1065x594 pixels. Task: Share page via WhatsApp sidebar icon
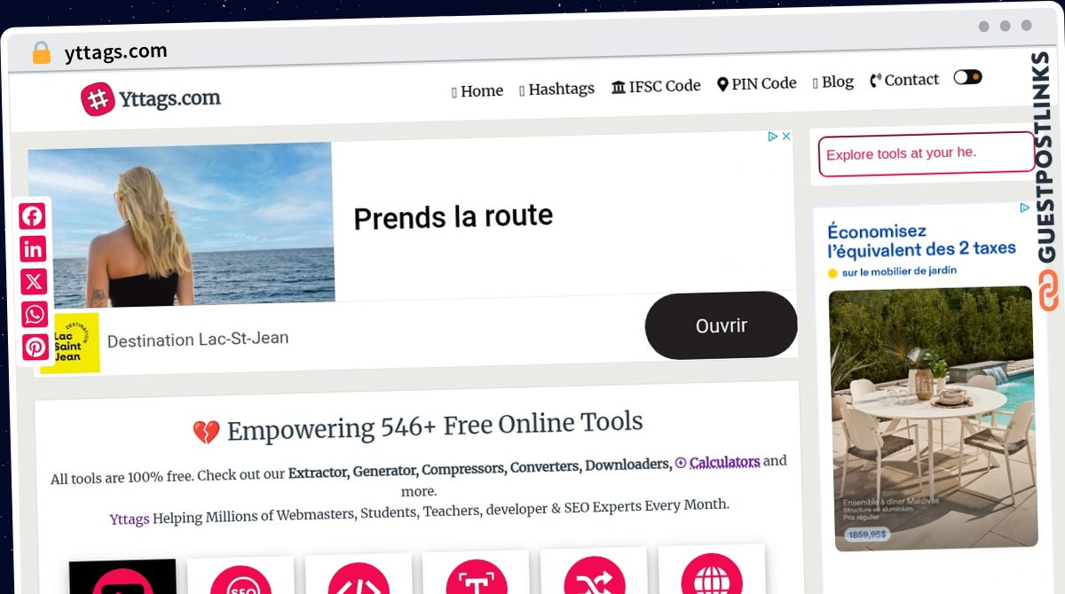pos(35,315)
